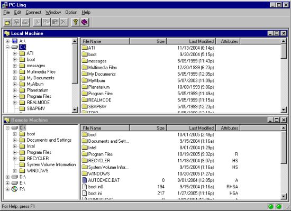The image size is (291, 211).
Task: Click the Copy toolbar icon
Action: click(x=46, y=22)
